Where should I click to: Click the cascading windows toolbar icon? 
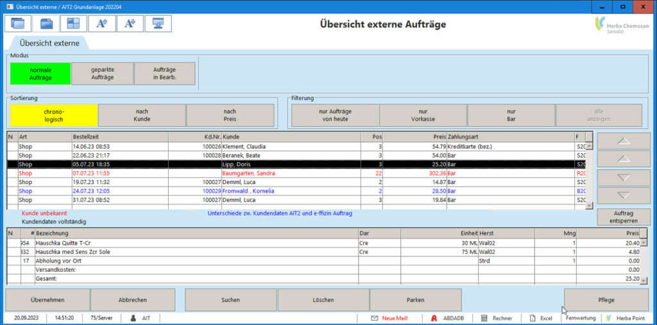[18, 24]
